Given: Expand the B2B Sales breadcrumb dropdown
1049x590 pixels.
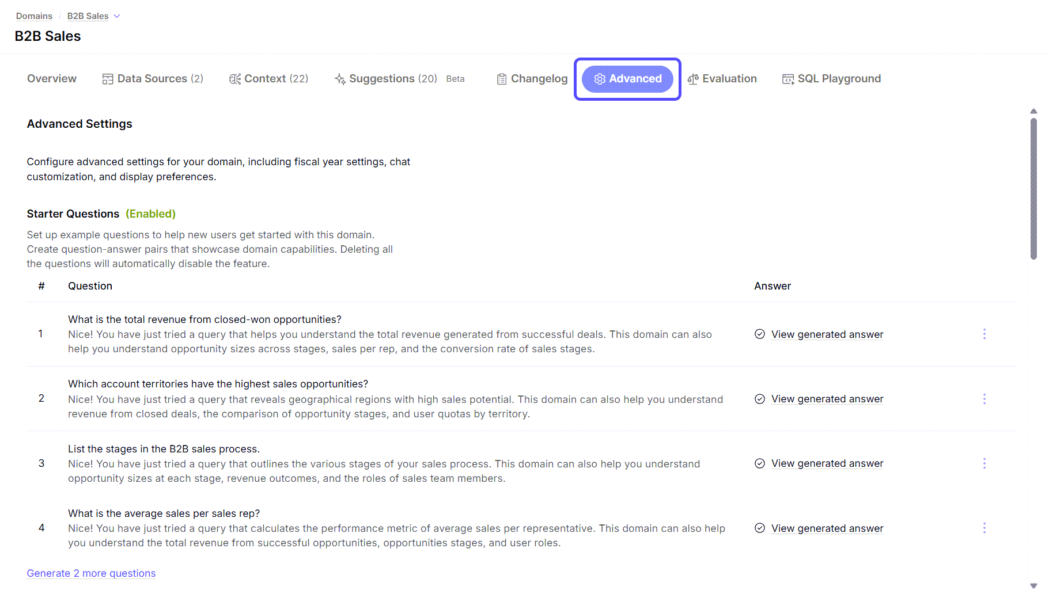Looking at the screenshot, I should (x=118, y=16).
